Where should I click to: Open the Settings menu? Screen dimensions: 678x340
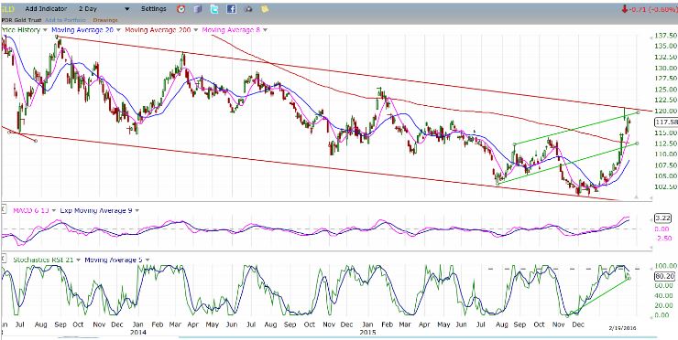(154, 8)
